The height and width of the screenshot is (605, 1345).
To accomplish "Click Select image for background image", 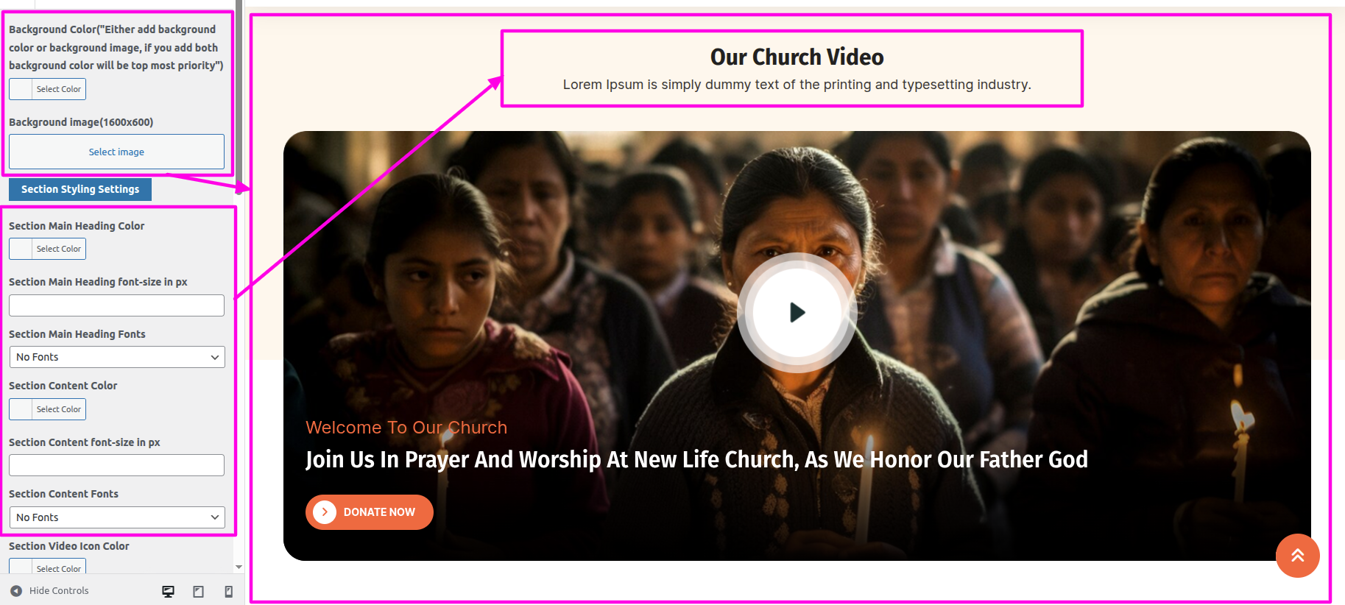I will pyautogui.click(x=117, y=152).
